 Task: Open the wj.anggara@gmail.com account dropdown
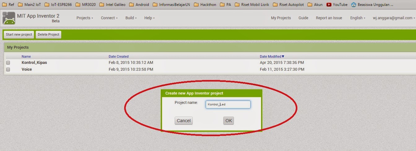coord(394,18)
